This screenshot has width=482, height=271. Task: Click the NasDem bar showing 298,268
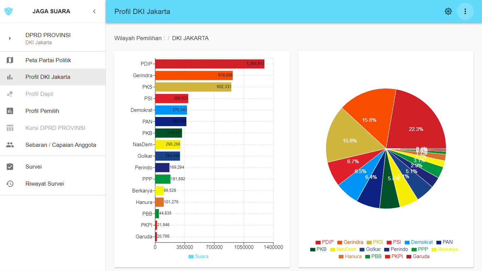coord(168,145)
